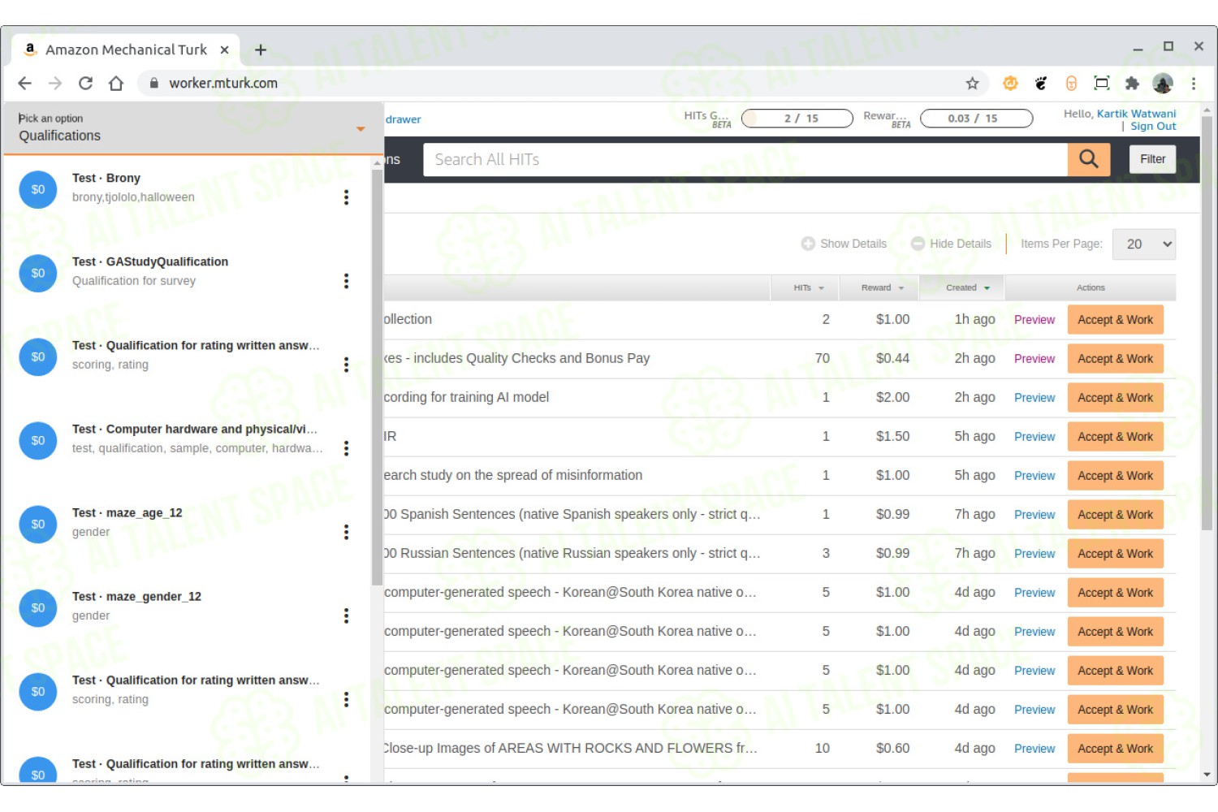The height and width of the screenshot is (812, 1218).
Task: Accept & Work on Rocks and Flowers HIT
Action: click(x=1115, y=749)
